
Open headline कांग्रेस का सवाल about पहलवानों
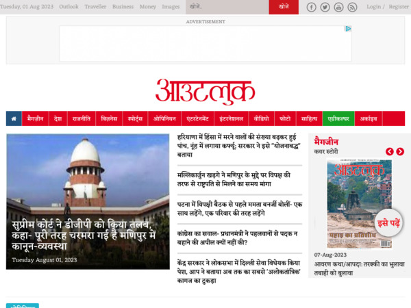(x=237, y=238)
